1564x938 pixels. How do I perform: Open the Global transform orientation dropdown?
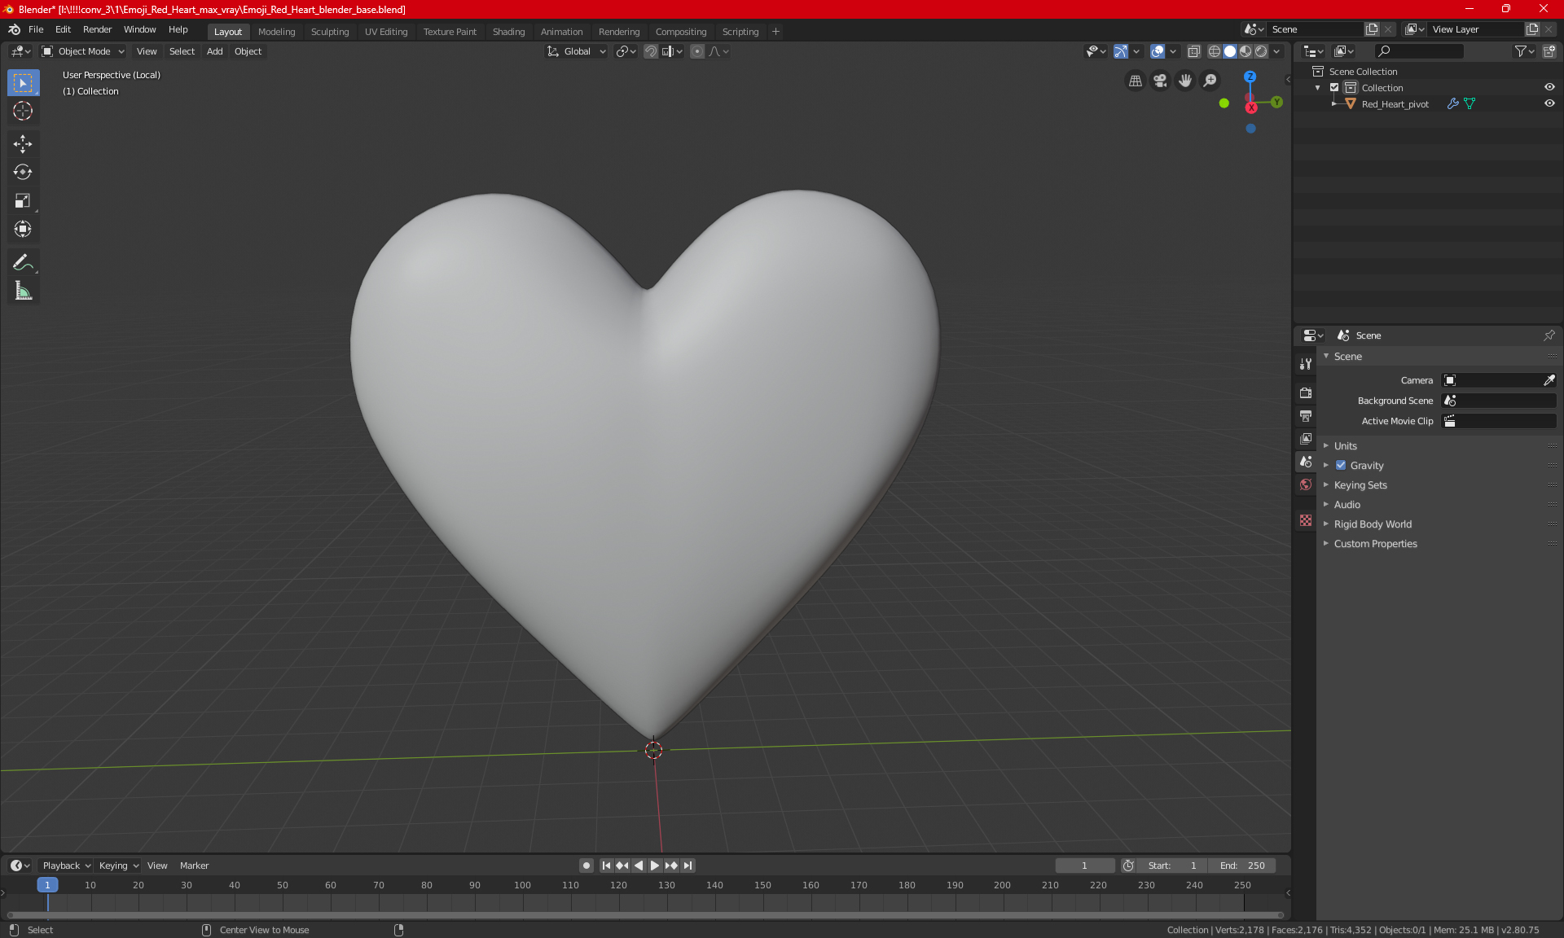tap(577, 51)
